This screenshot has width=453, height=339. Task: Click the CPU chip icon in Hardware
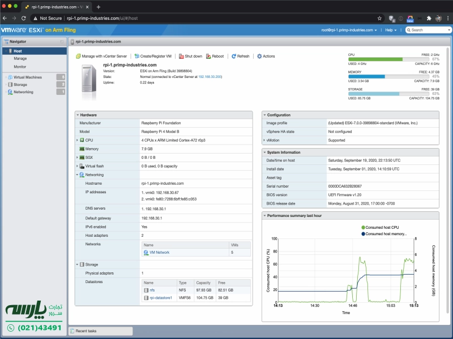(82, 140)
